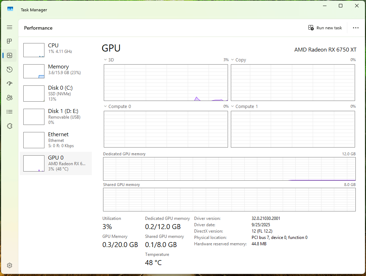
Task: Click the Disk 1 mini graph thumbnail
Action: point(34,117)
